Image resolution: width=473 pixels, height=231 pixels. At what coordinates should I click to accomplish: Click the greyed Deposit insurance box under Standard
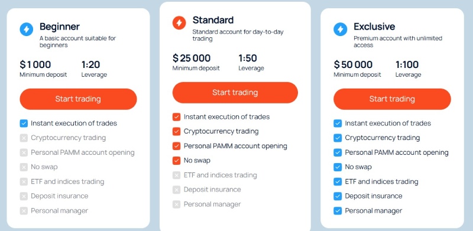tap(176, 190)
